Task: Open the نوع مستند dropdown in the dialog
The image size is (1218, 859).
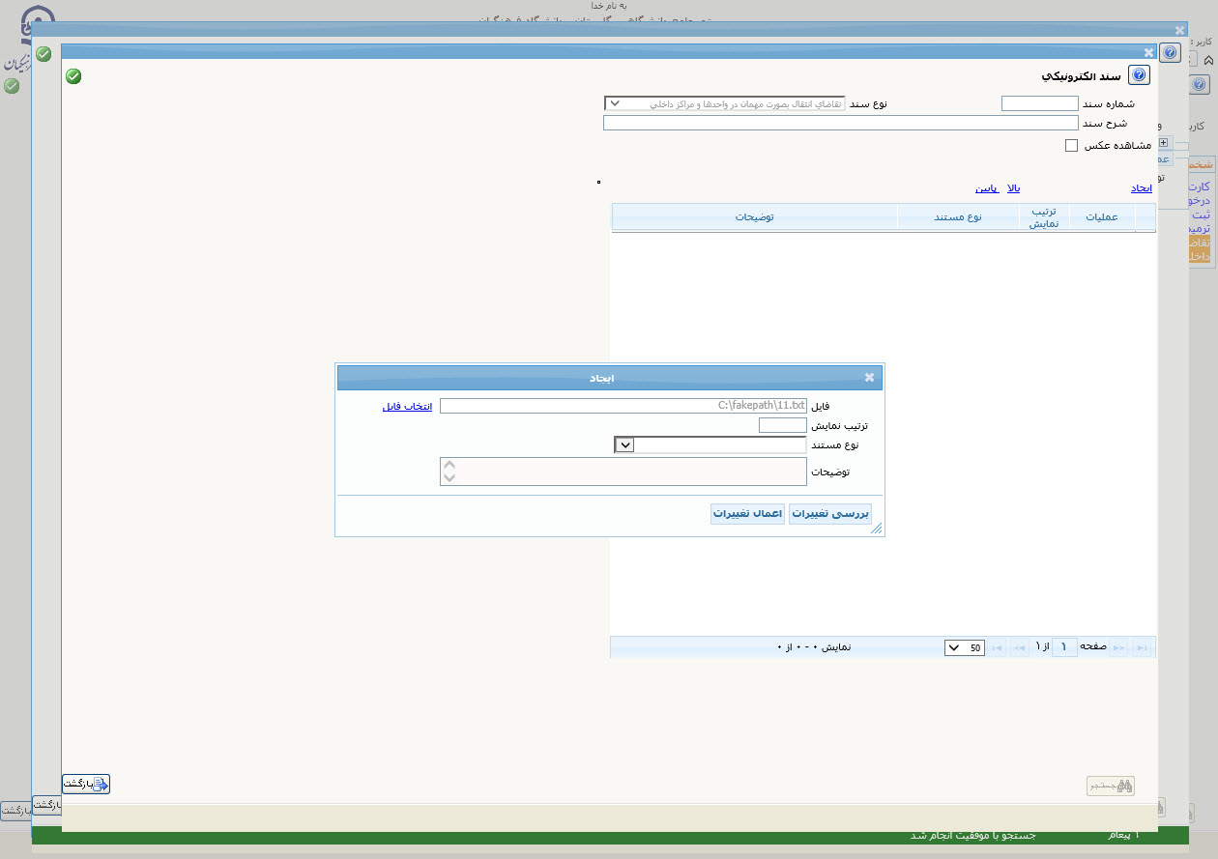Action: 624,444
